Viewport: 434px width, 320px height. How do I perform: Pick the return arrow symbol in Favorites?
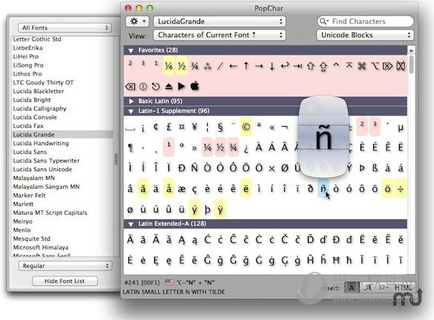pos(285,66)
